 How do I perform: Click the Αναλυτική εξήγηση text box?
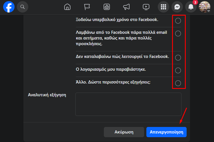point(128,104)
